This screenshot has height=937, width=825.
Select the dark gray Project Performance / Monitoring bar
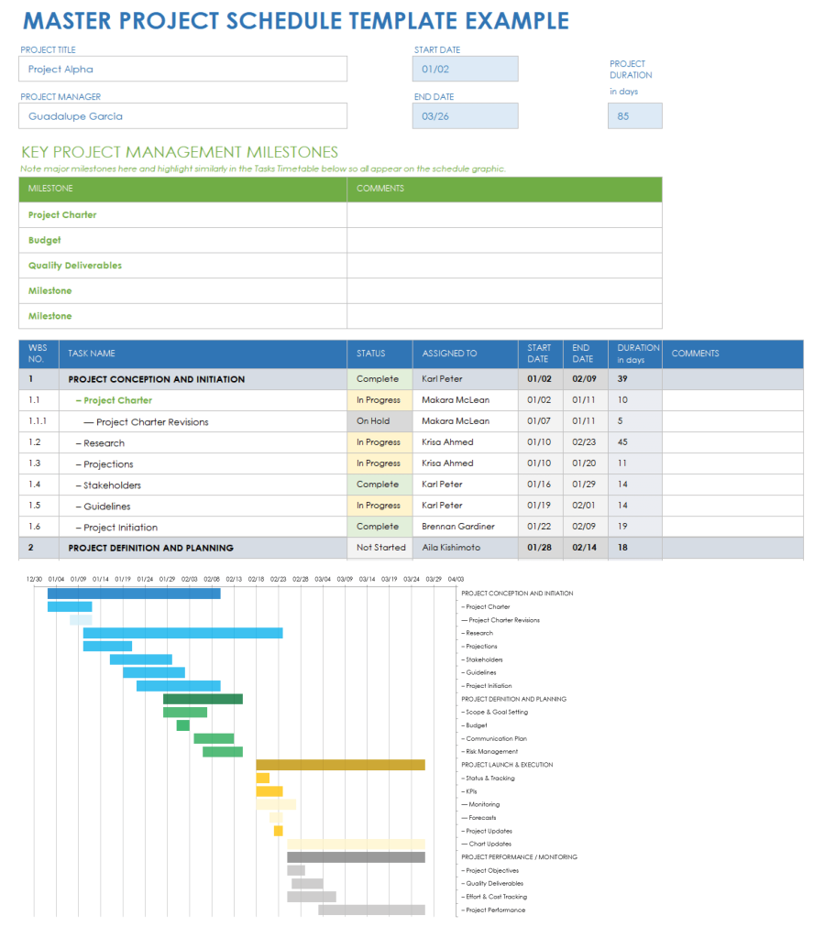(x=356, y=857)
